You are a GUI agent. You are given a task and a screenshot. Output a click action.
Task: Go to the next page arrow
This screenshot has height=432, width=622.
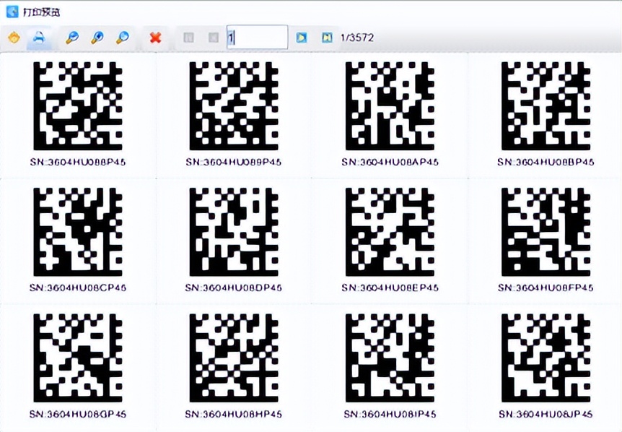[302, 38]
